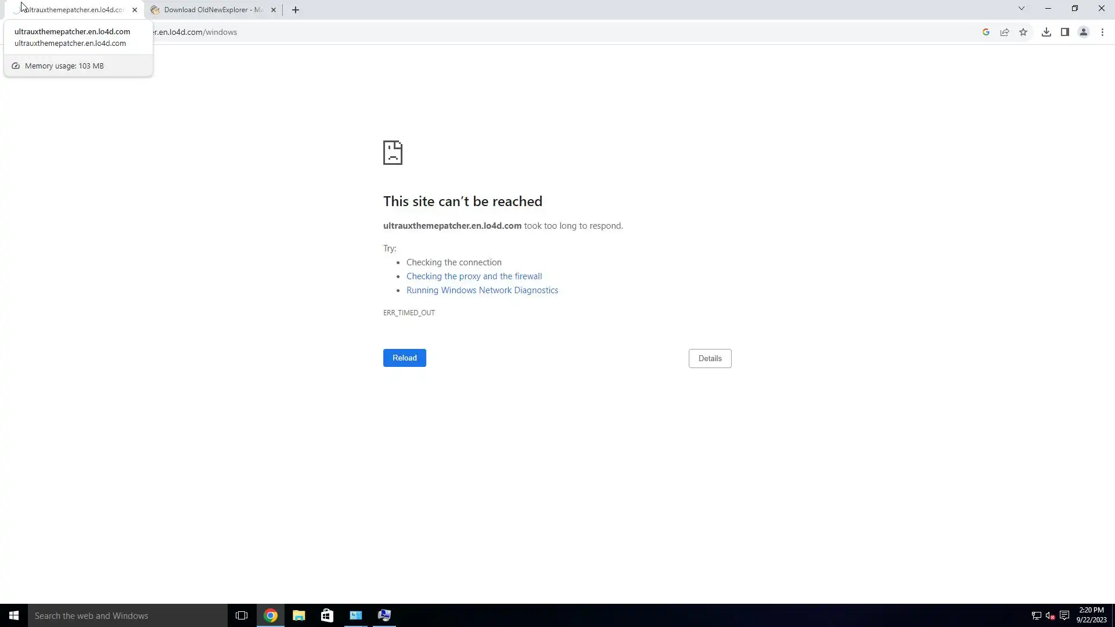Viewport: 1115px width, 627px height.
Task: Toggle the Chrome side panel icon
Action: click(1064, 33)
